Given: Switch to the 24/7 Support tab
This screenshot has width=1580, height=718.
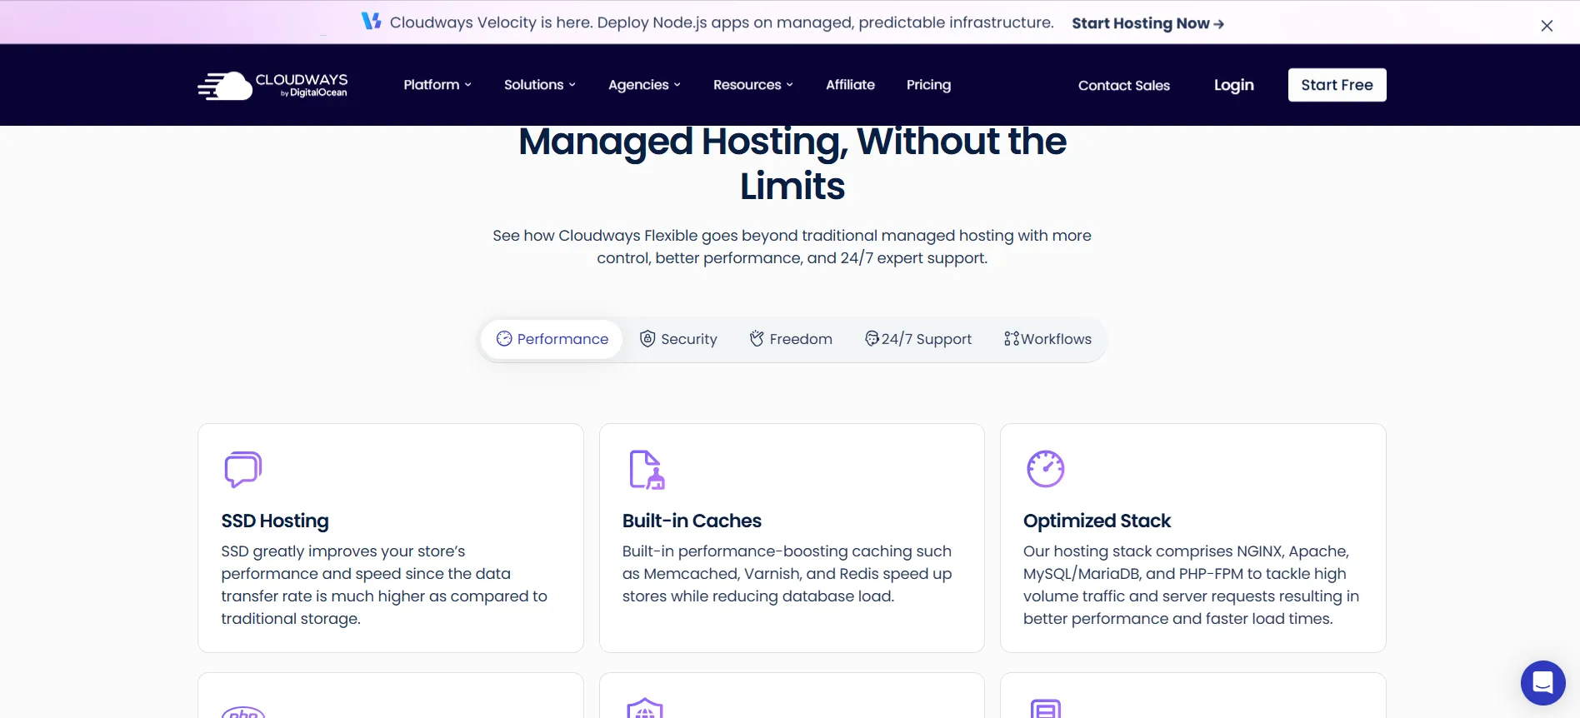Looking at the screenshot, I should pyautogui.click(x=918, y=339).
